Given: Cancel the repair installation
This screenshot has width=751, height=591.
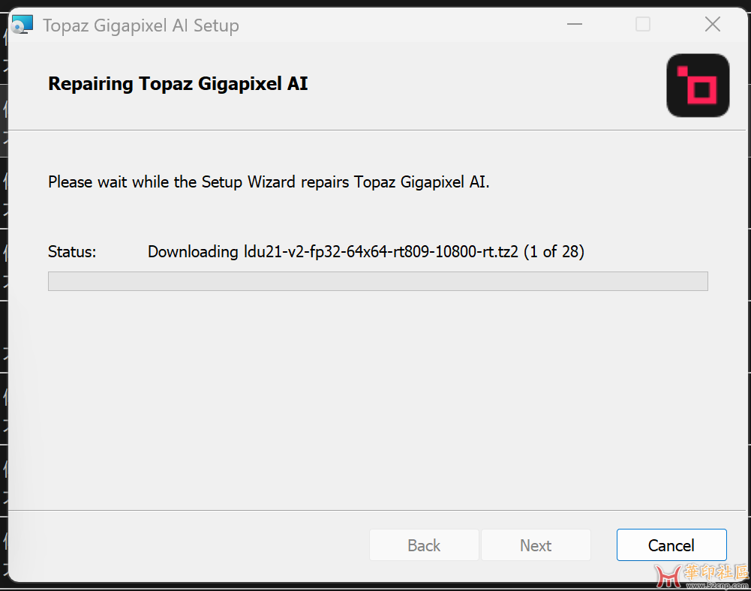Looking at the screenshot, I should (x=671, y=545).
